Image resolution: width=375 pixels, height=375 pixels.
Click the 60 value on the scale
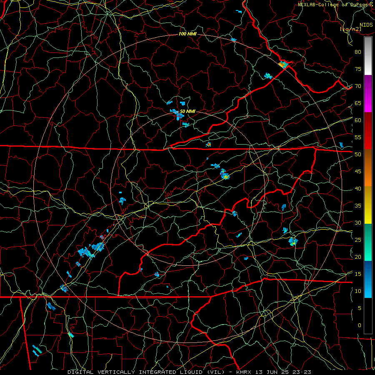(x=358, y=120)
